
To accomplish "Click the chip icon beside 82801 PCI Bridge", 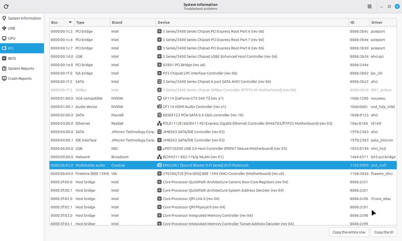I will [x=159, y=65].
